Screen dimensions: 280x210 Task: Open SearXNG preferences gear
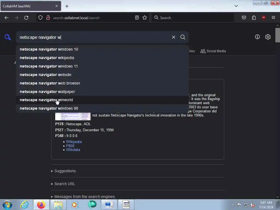click(x=268, y=37)
